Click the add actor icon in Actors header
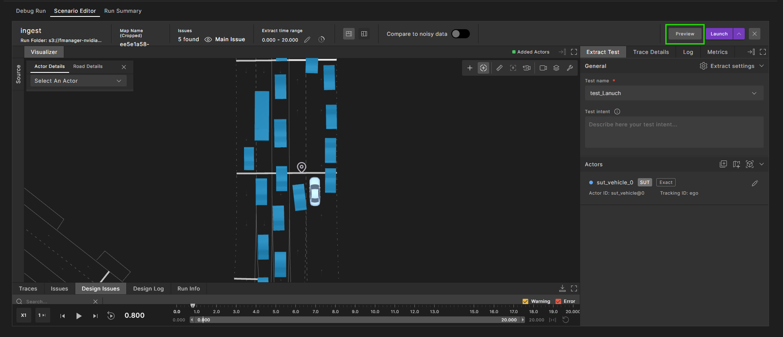Image resolution: width=783 pixels, height=337 pixels. pyautogui.click(x=723, y=164)
